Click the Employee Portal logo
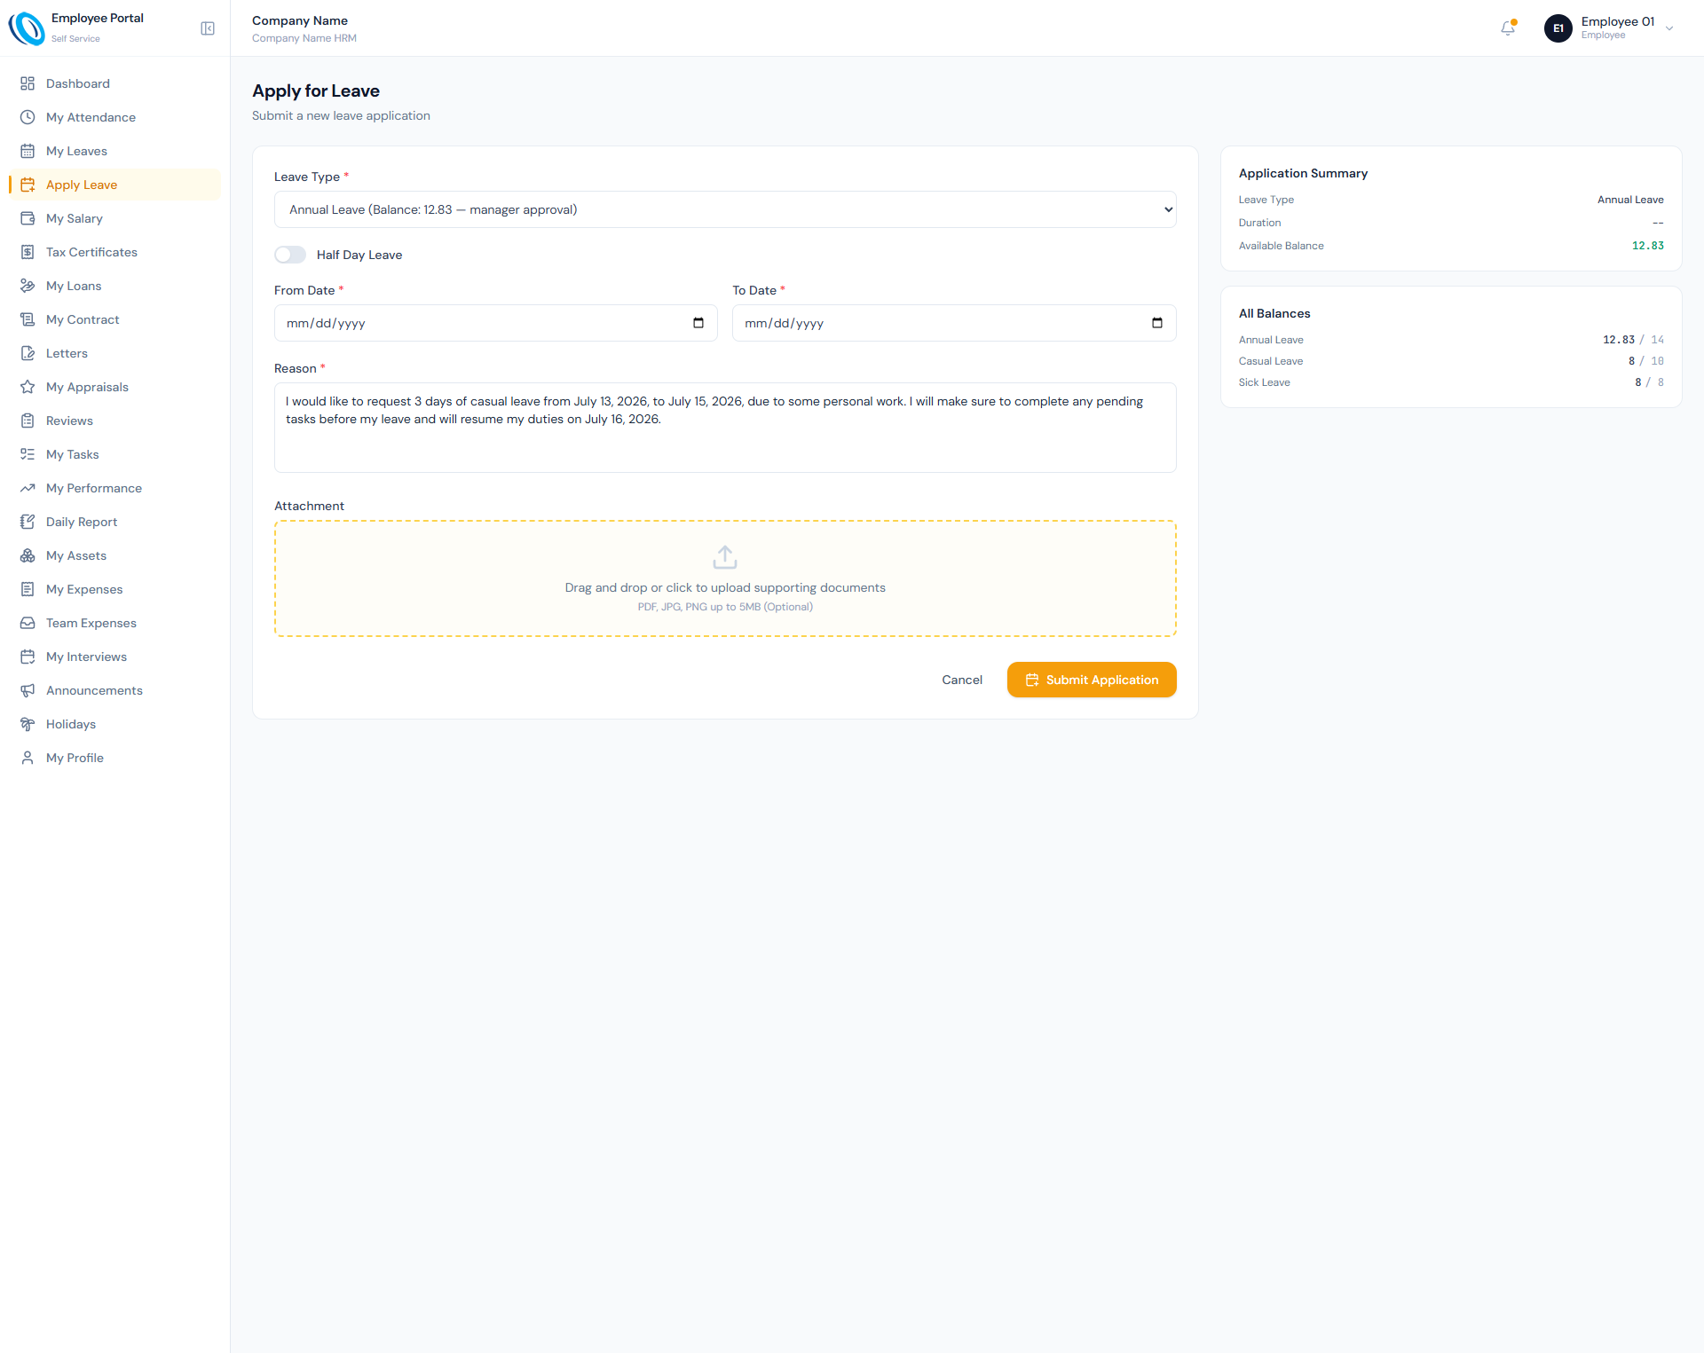 point(27,28)
